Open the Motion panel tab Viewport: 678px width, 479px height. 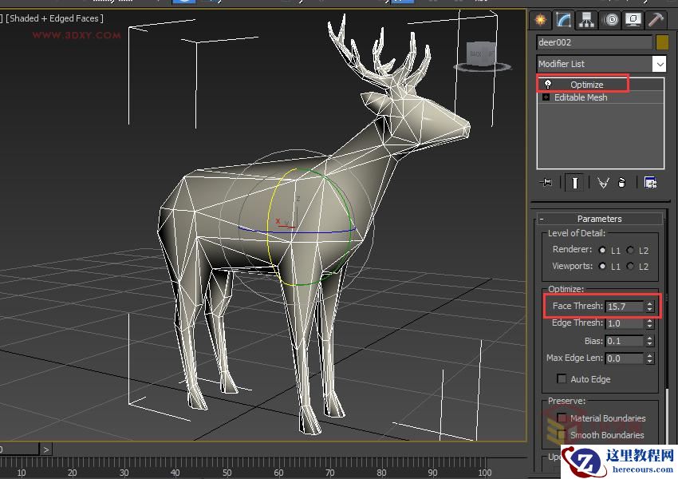pos(610,19)
